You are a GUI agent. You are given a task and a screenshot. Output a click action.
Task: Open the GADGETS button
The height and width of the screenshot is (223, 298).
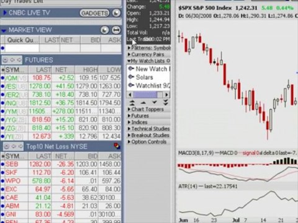94,13
